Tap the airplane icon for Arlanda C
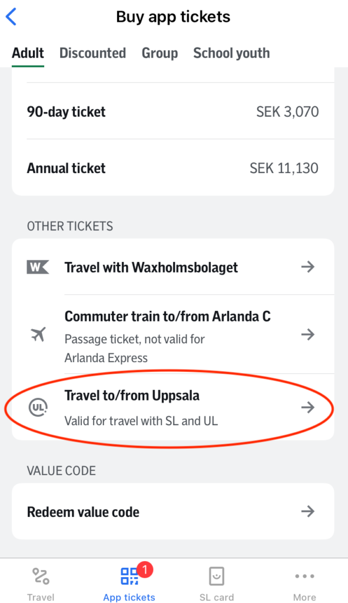 38,334
